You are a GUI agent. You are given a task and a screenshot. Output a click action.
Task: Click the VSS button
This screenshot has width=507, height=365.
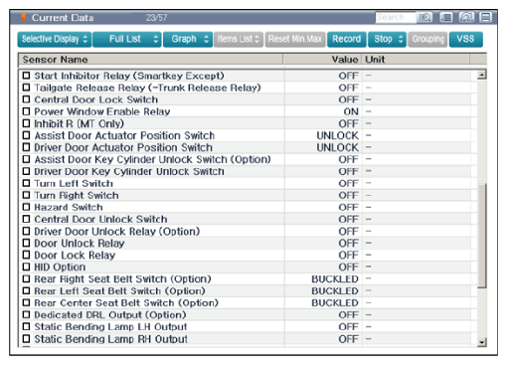pos(466,39)
